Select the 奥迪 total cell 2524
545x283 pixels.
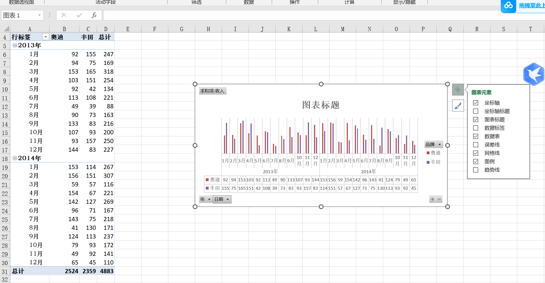(64, 271)
